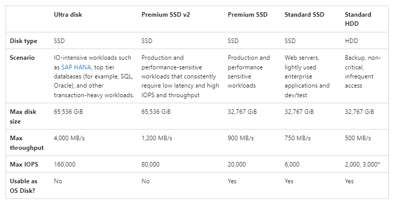Click the Scenario row label
This screenshot has width=394, height=205.
point(22,58)
